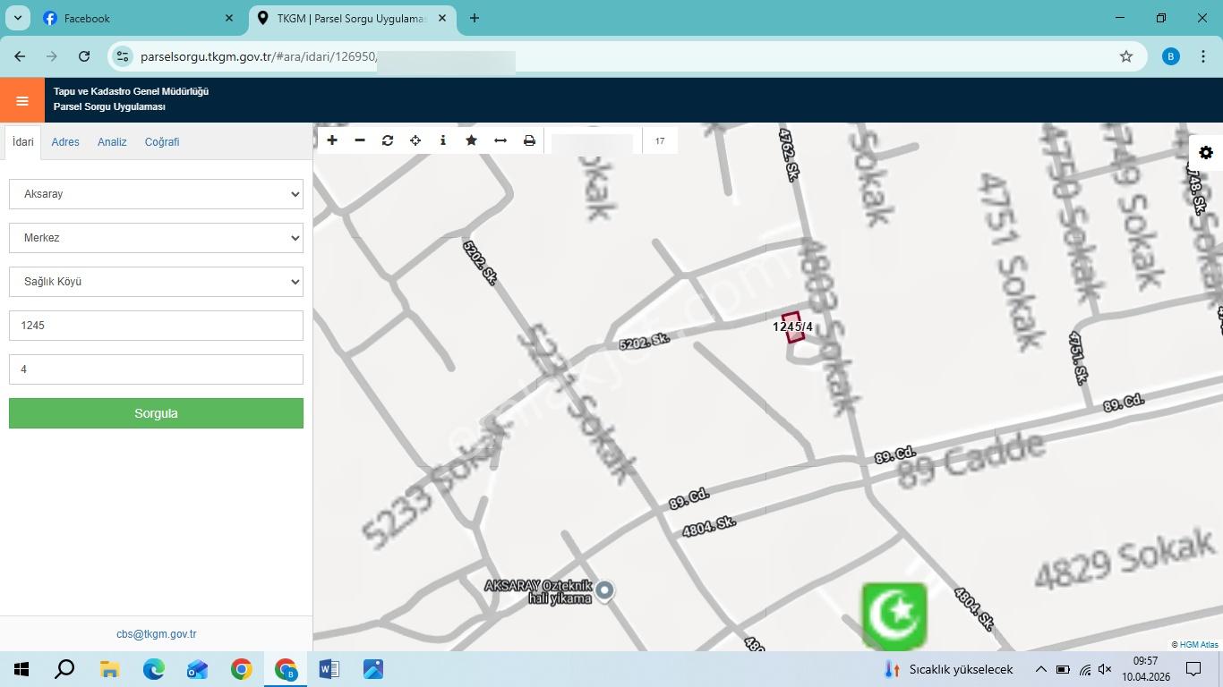This screenshot has width=1223, height=687.
Task: Select the distance measure arrow tool
Action: point(500,140)
